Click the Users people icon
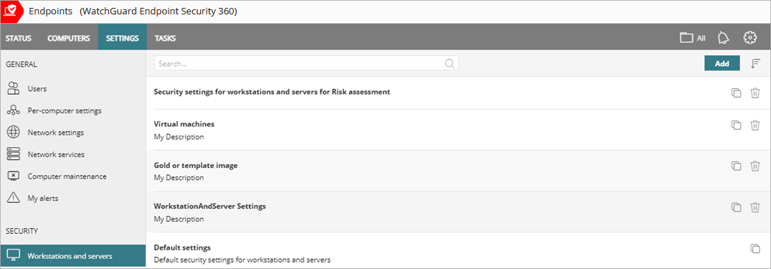 pos(14,89)
